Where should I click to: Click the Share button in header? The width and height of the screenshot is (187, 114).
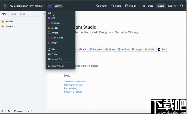pos(116,6)
